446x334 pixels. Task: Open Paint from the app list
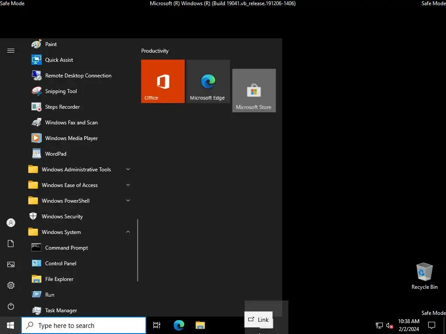coord(80,44)
